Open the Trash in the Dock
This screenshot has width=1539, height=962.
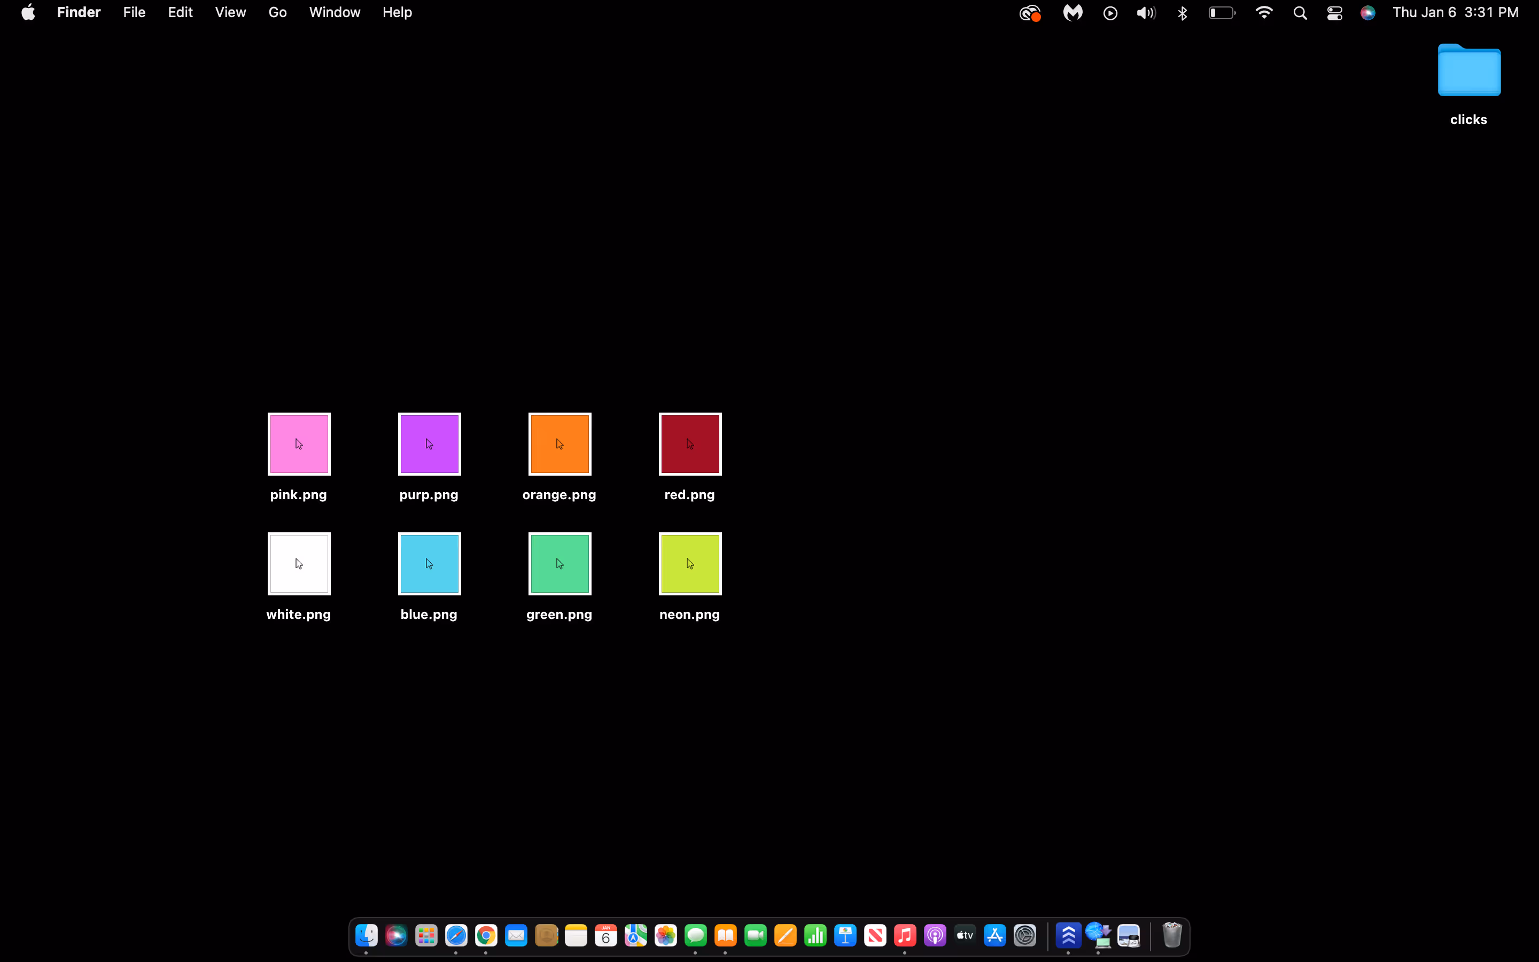point(1171,935)
